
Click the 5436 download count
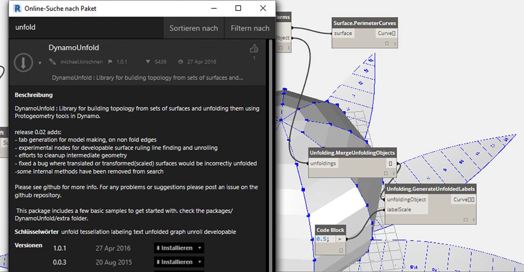pyautogui.click(x=160, y=62)
